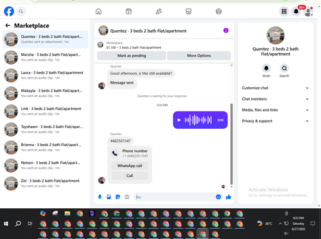Show hidden system tray icons
This screenshot has height=239, width=321.
280,224
